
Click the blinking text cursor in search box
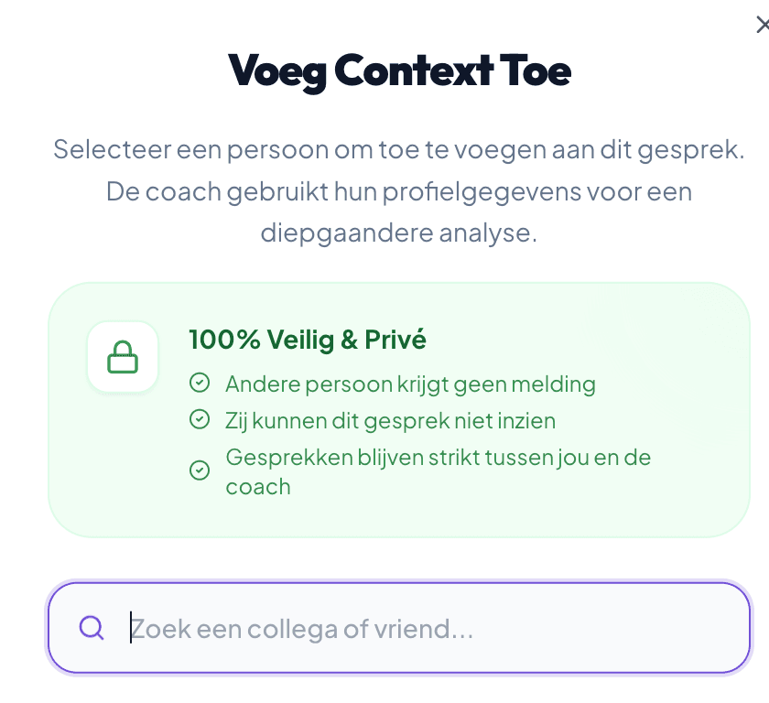point(131,628)
